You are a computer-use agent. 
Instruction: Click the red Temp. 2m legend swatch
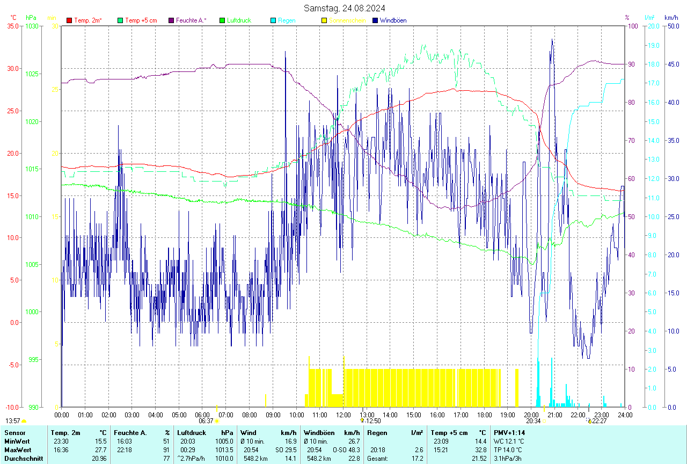click(x=69, y=20)
